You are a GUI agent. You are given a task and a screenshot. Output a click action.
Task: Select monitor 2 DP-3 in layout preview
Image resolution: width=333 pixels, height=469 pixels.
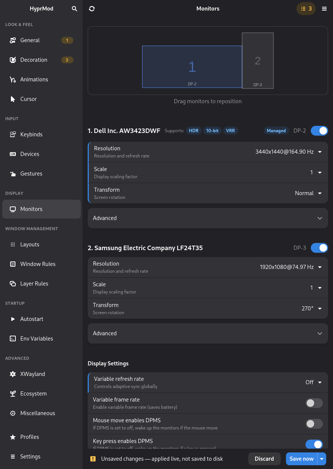tap(258, 61)
